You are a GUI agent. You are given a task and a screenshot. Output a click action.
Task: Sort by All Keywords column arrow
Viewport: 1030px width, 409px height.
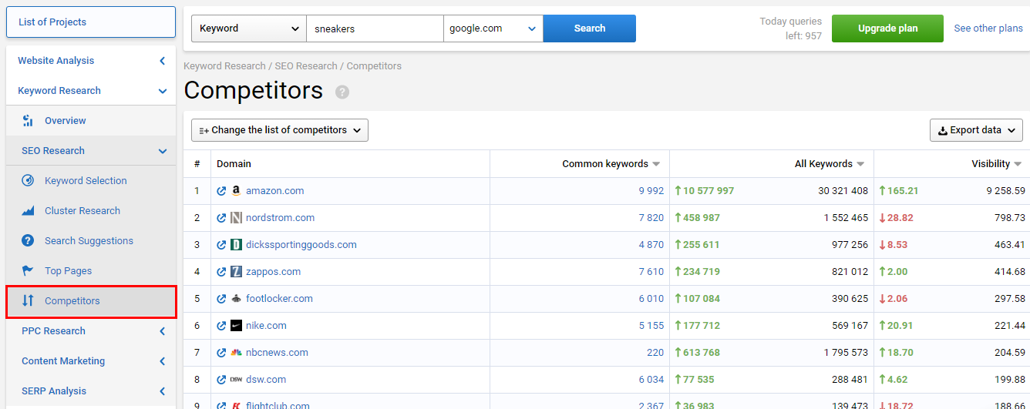click(x=860, y=164)
